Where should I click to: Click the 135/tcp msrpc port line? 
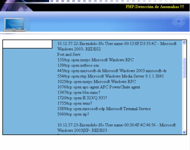tap(95, 60)
